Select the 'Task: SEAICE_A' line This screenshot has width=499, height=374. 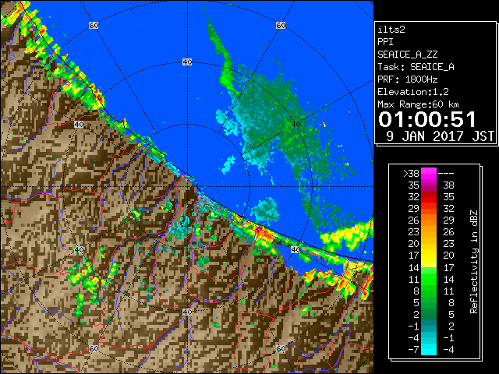416,67
